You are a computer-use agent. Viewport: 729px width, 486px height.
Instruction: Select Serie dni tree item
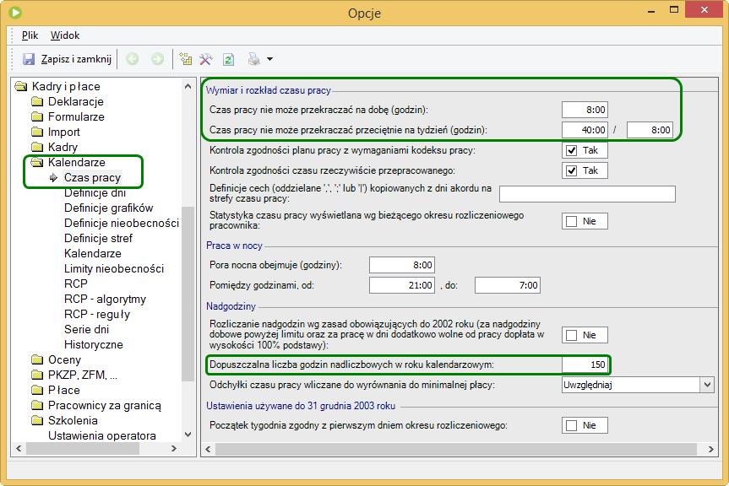pyautogui.click(x=86, y=330)
